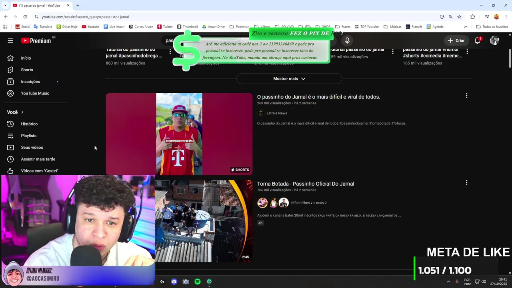Image resolution: width=512 pixels, height=288 pixels.
Task: Expand the TOP Youtube bookmark folder
Action: 366,27
